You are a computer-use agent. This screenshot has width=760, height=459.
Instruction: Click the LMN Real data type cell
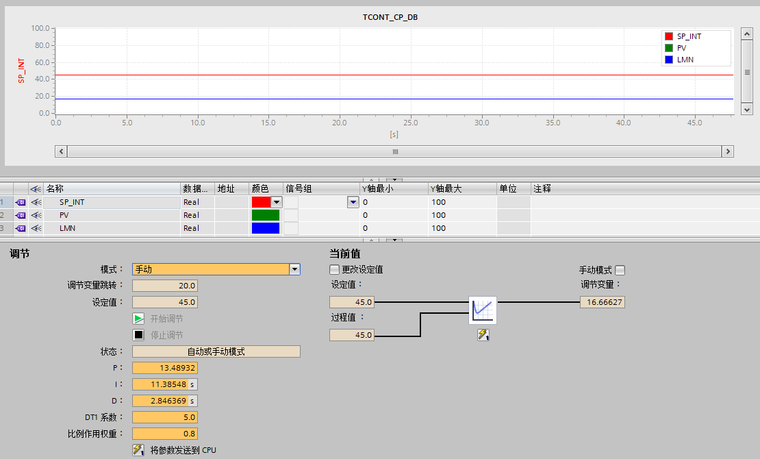[x=198, y=229]
